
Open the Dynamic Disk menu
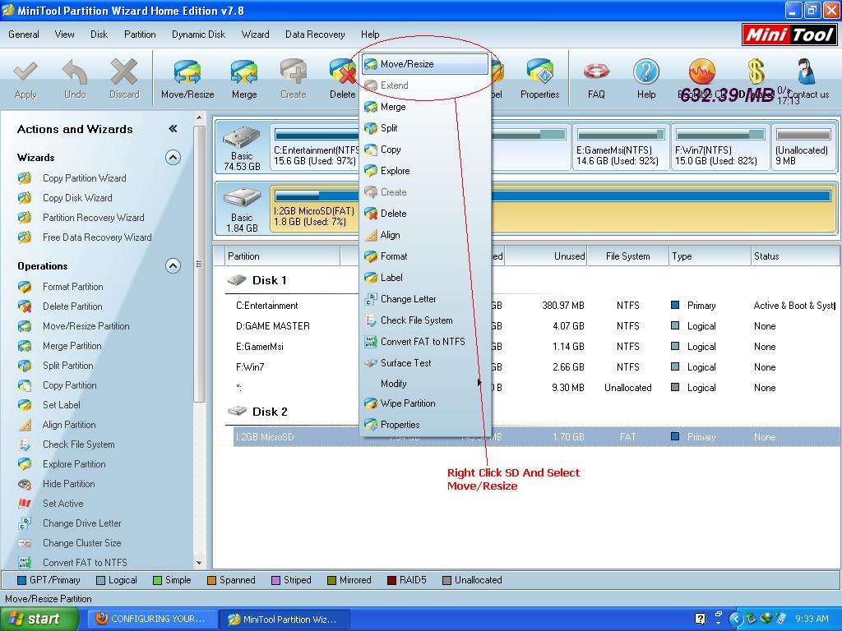(198, 35)
